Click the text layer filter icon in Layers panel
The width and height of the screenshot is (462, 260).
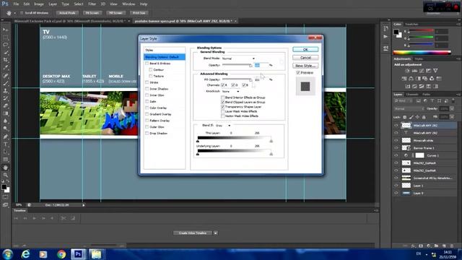[x=432, y=101]
